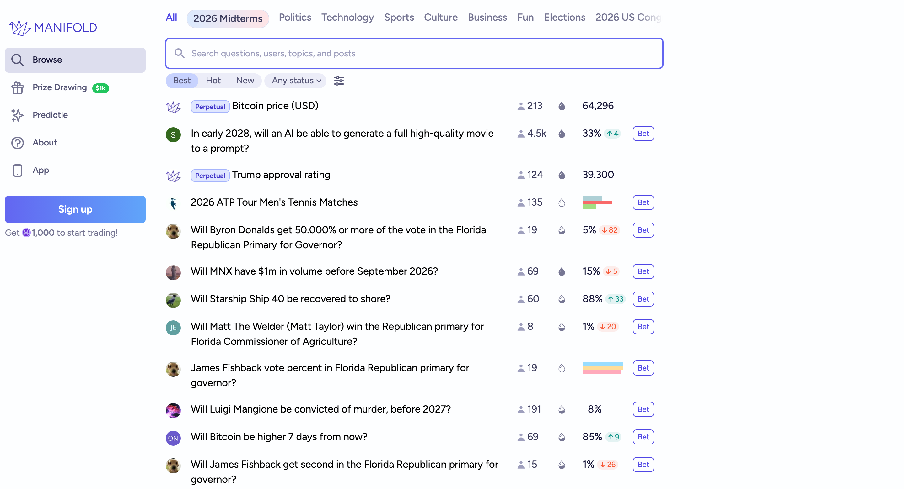Click the bird avatar on ATP Tour question
Image resolution: width=904 pixels, height=489 pixels.
click(x=173, y=204)
